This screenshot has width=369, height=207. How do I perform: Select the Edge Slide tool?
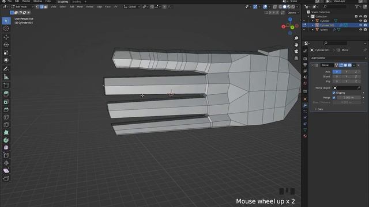click(x=6, y=155)
